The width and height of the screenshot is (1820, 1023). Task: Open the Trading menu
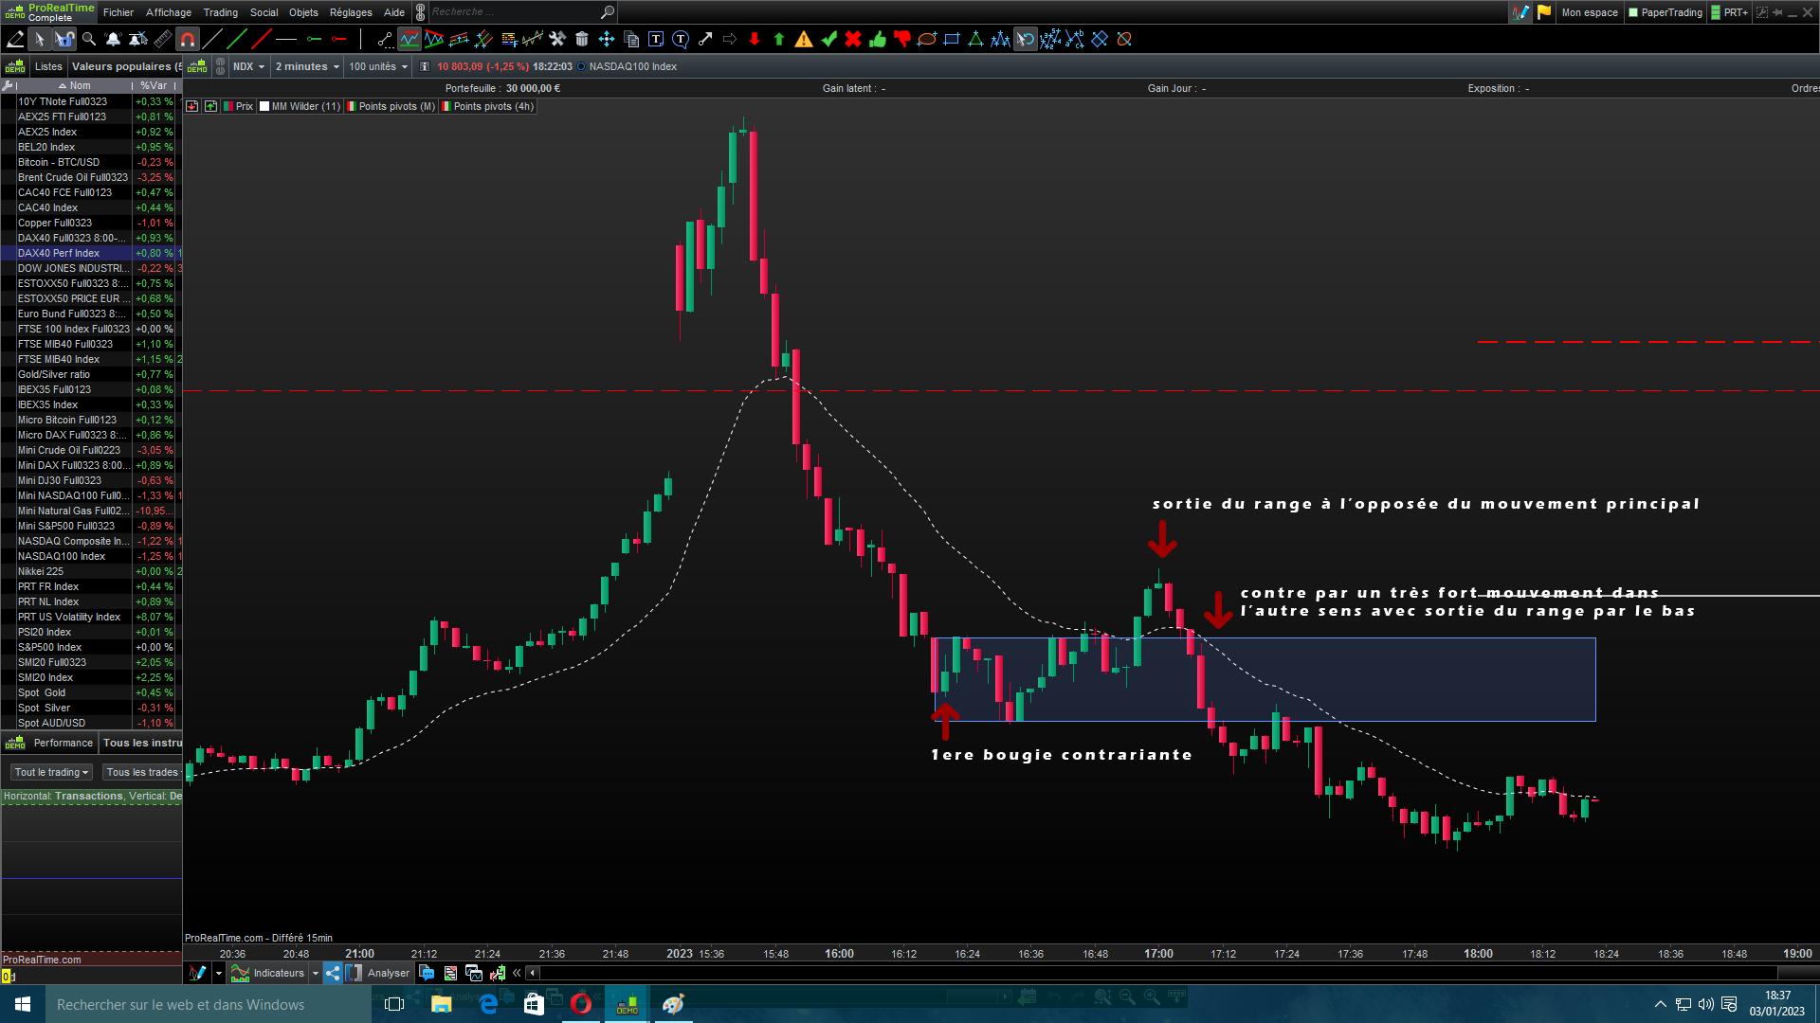220,12
